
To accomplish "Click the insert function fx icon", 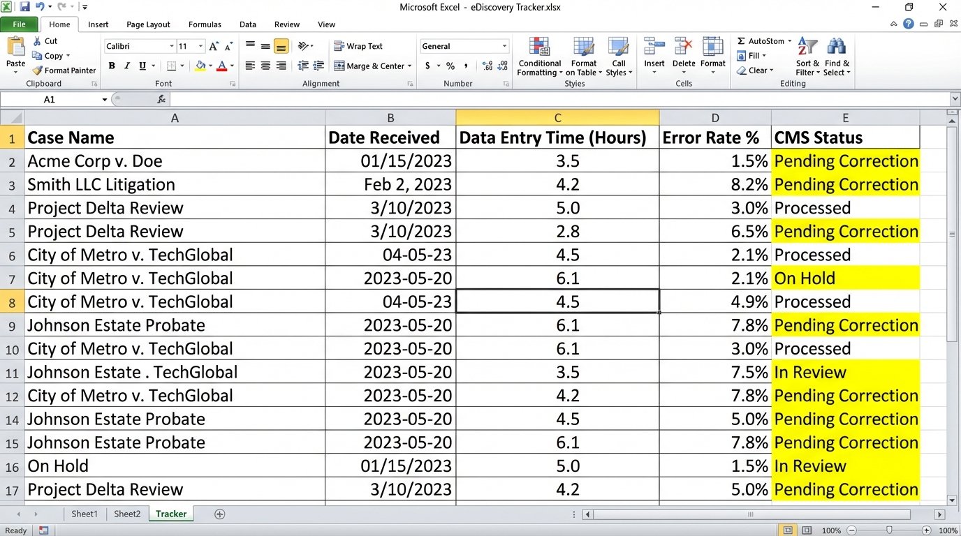I will (x=161, y=100).
